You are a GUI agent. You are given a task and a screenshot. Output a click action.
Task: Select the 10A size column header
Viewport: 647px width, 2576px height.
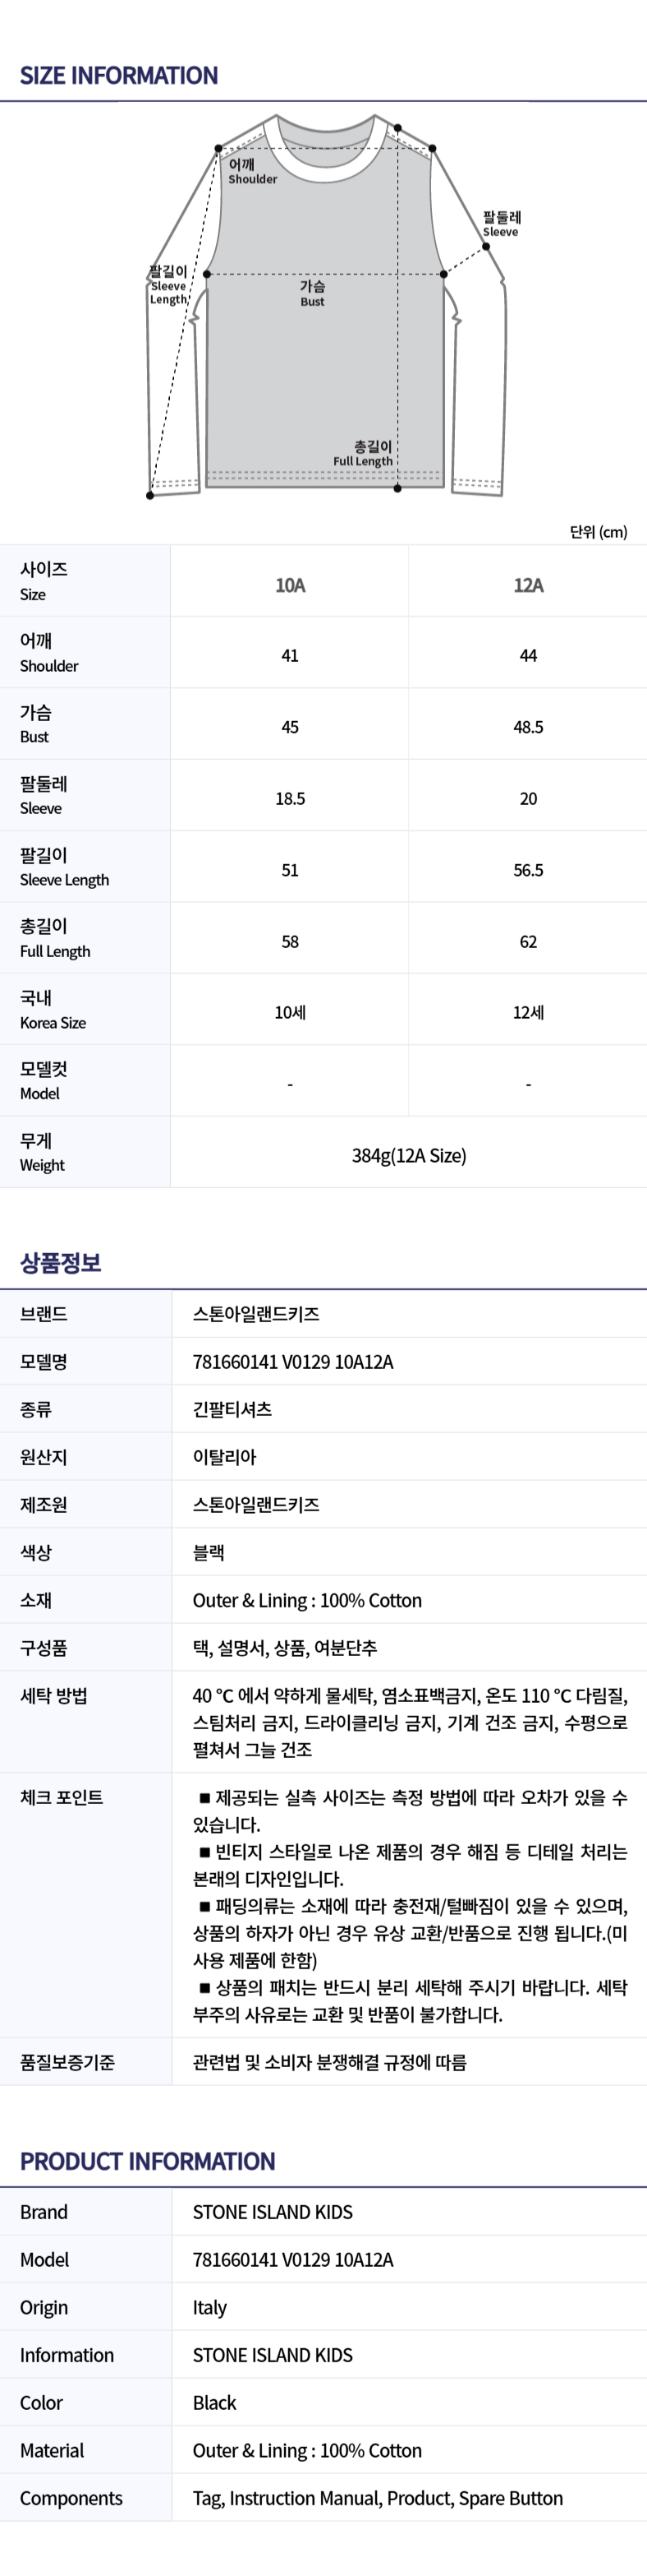coord(290,585)
